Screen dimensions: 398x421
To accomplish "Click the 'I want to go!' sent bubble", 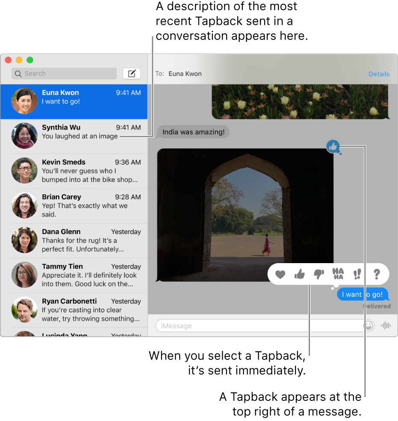I will click(363, 294).
